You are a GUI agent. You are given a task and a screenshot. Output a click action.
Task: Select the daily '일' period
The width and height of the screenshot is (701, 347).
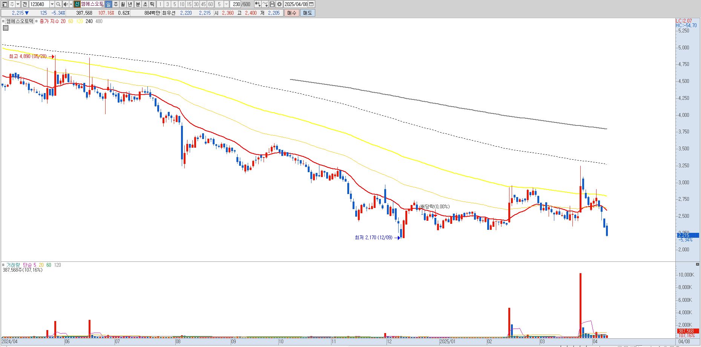(109, 4)
